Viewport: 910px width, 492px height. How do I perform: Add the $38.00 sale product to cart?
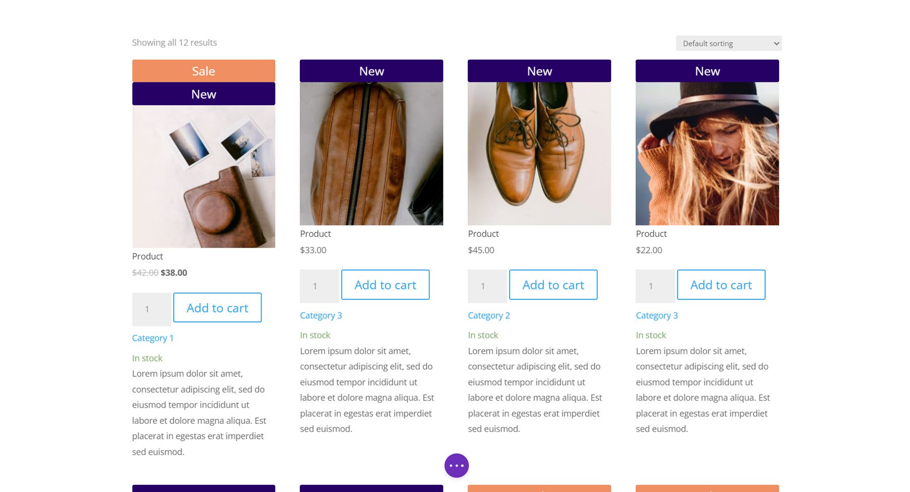[217, 308]
